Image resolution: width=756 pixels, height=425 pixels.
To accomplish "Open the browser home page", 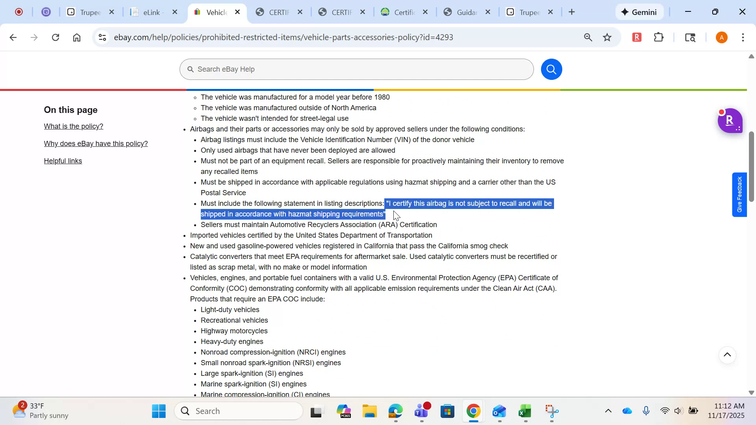I will click(x=77, y=37).
